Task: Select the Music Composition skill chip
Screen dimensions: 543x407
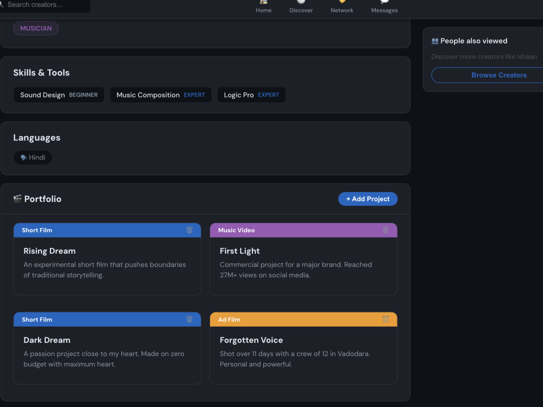Action: 161,95
